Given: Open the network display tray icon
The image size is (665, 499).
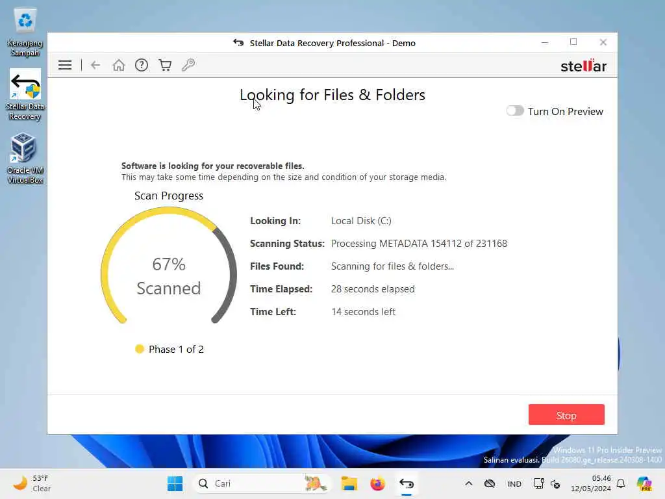Looking at the screenshot, I should [x=538, y=483].
